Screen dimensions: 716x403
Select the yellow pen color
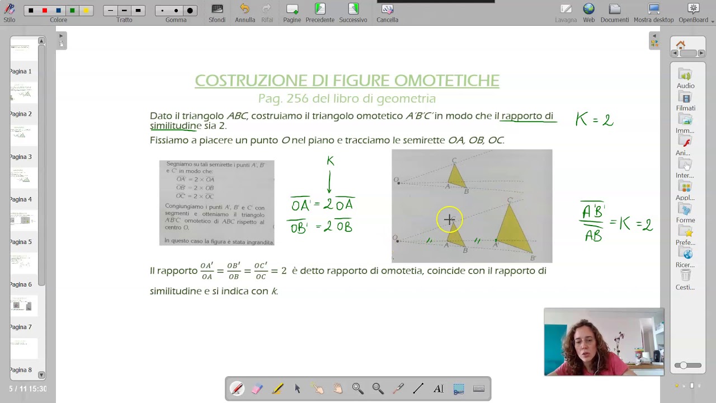(86, 11)
